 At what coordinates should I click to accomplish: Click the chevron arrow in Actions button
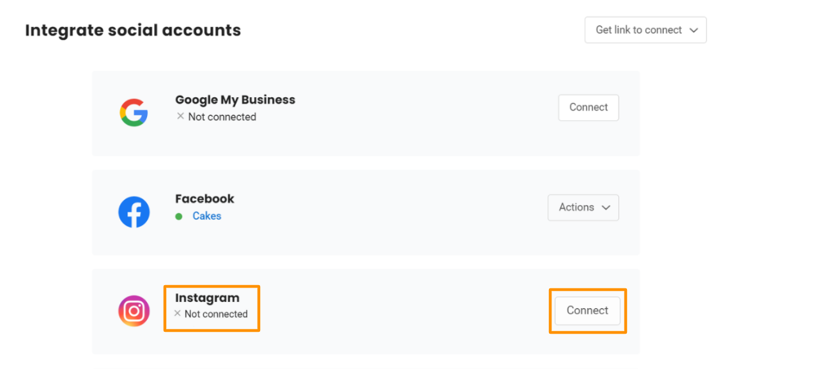click(x=606, y=207)
